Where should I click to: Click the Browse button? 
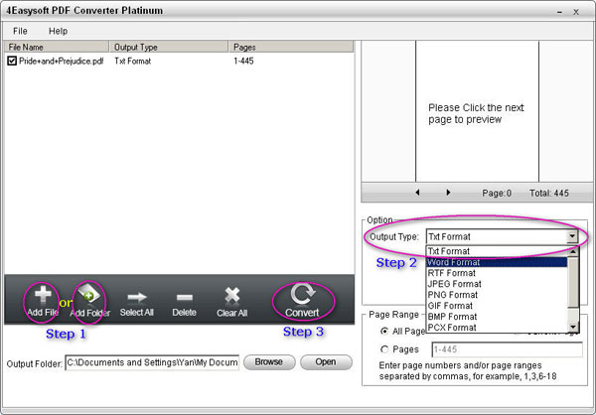tap(269, 361)
